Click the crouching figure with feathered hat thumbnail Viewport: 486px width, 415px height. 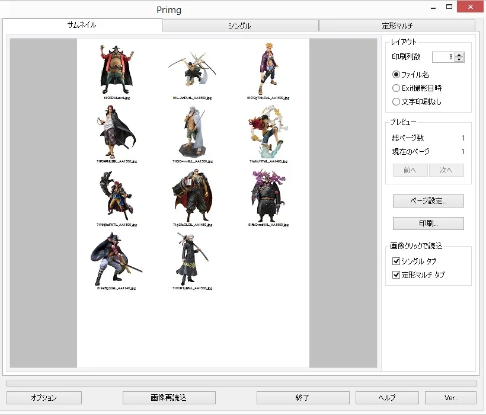point(116,259)
